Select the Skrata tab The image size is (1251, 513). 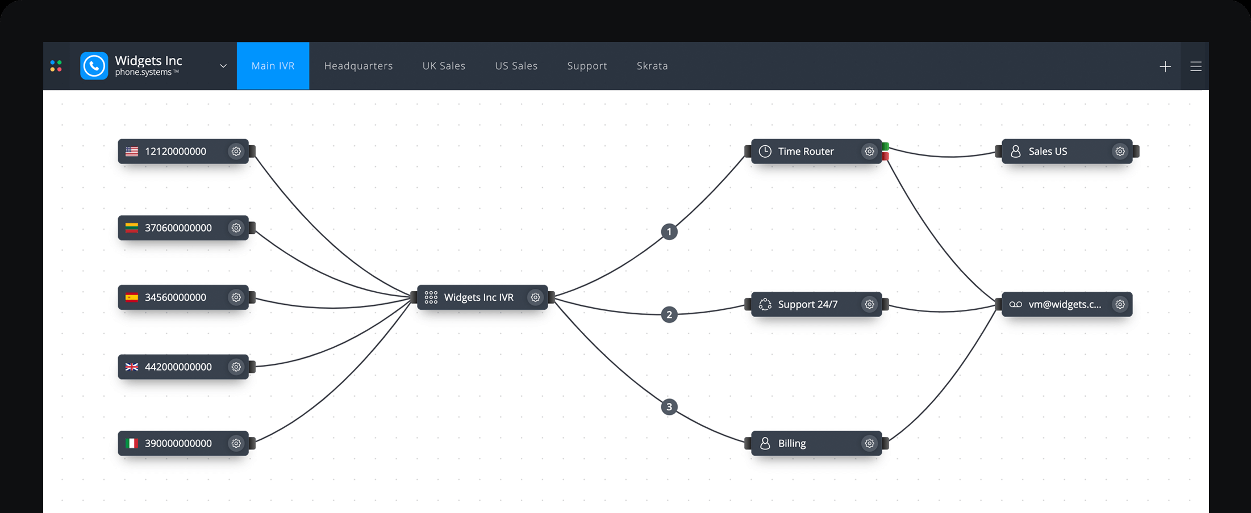point(652,66)
